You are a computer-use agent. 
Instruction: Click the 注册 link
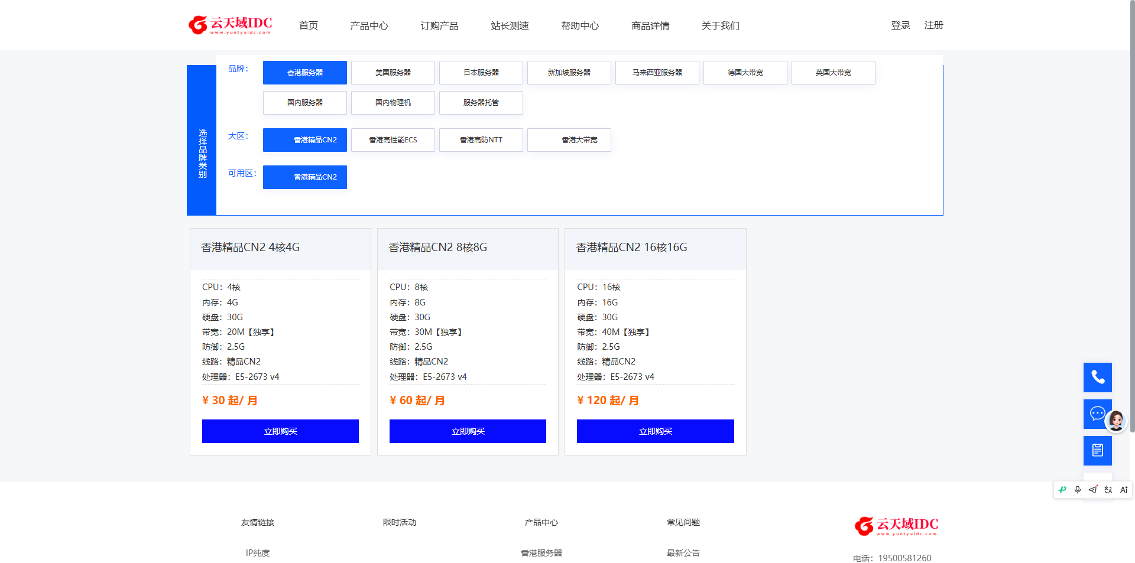click(x=933, y=25)
